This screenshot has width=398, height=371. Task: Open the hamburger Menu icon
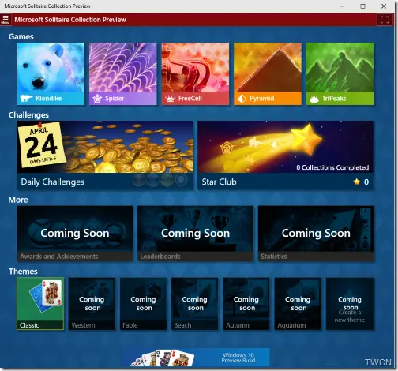(6, 20)
